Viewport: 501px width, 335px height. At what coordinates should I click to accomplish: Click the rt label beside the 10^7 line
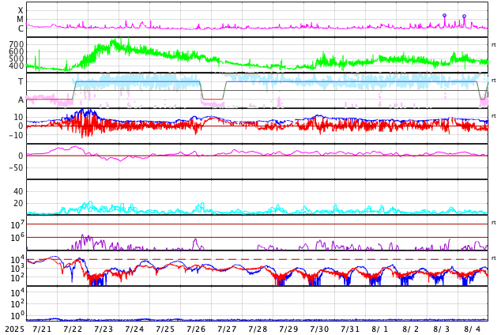[494, 223]
